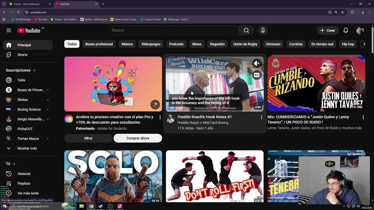This screenshot has width=374, height=210.
Task: Open Boxeo de Primer... subscription
Action: (28, 90)
